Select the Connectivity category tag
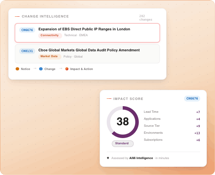The width and height of the screenshot is (215, 175). click(50, 35)
